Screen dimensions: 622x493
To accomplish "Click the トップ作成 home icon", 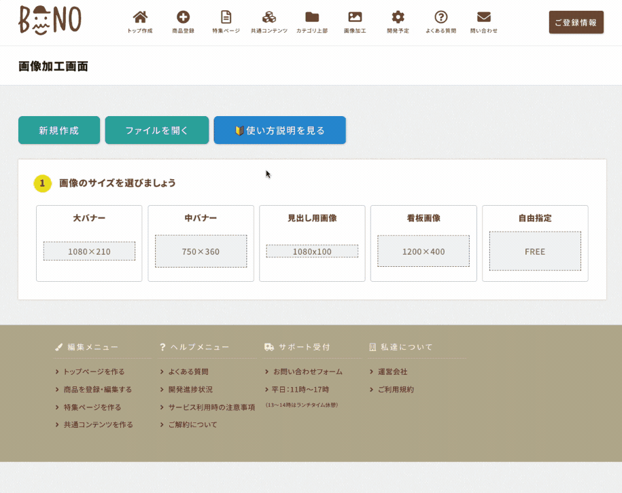I will click(x=139, y=18).
